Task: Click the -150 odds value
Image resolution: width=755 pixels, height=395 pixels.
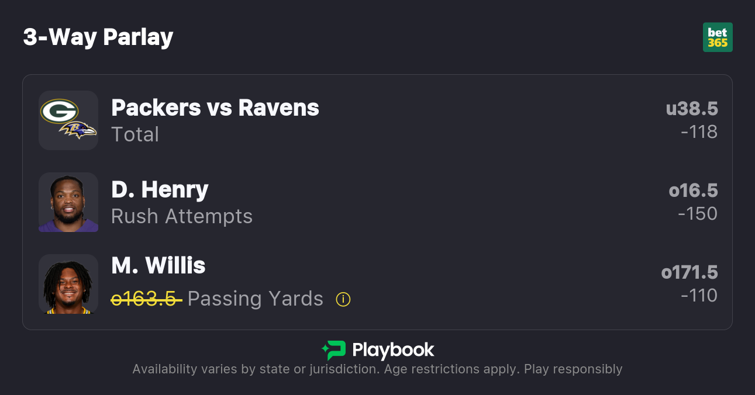Action: pos(698,214)
